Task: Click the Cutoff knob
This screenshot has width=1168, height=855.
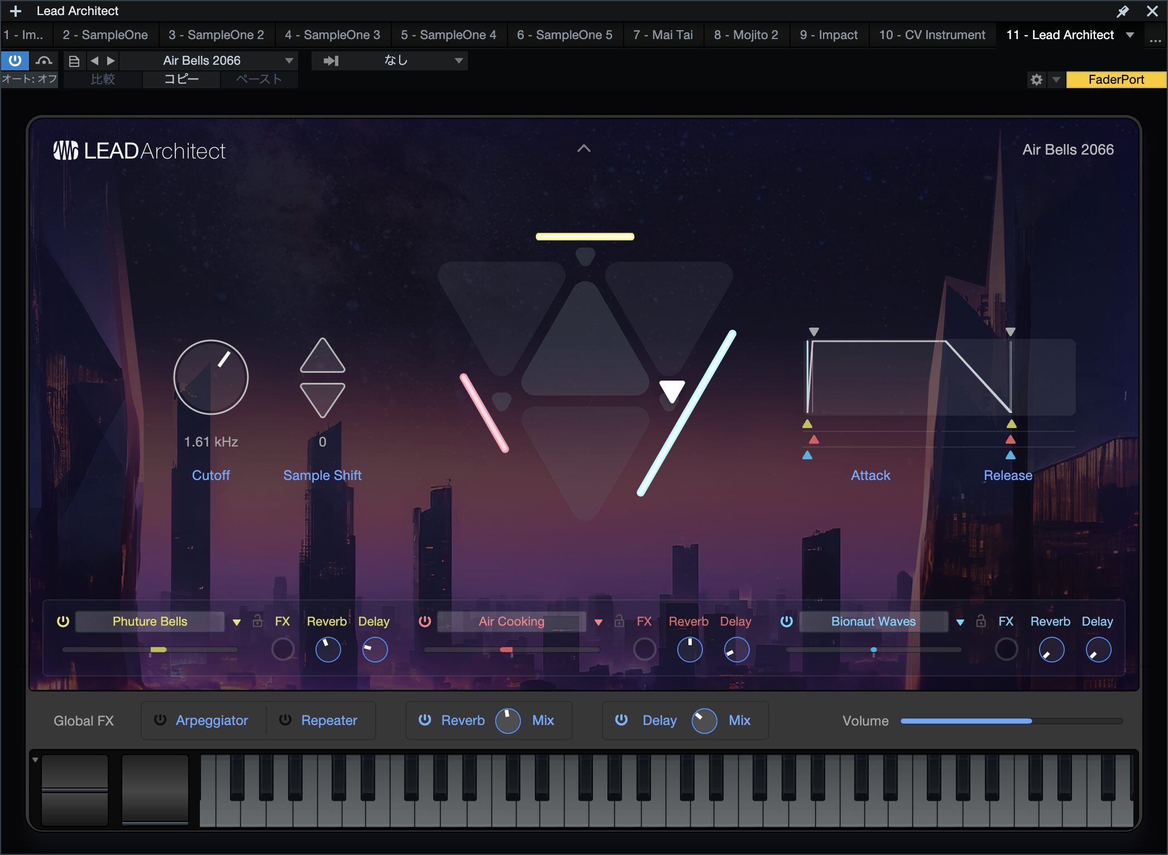Action: click(x=211, y=377)
